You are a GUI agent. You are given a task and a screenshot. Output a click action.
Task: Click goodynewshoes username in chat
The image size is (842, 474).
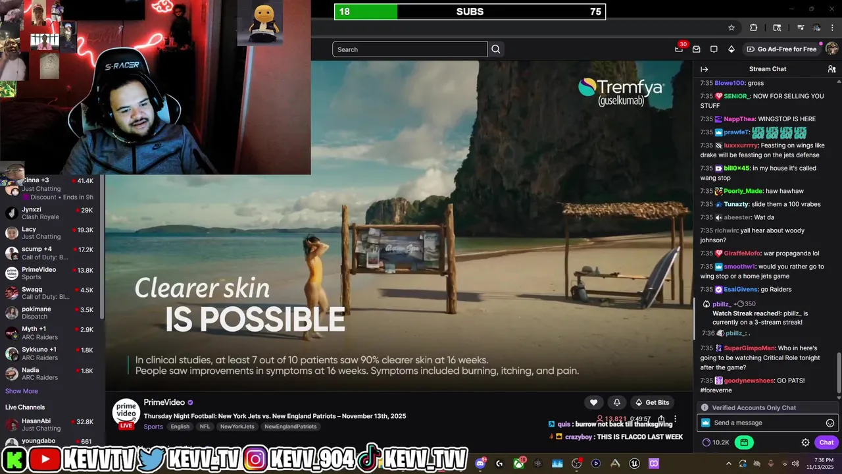(x=750, y=381)
